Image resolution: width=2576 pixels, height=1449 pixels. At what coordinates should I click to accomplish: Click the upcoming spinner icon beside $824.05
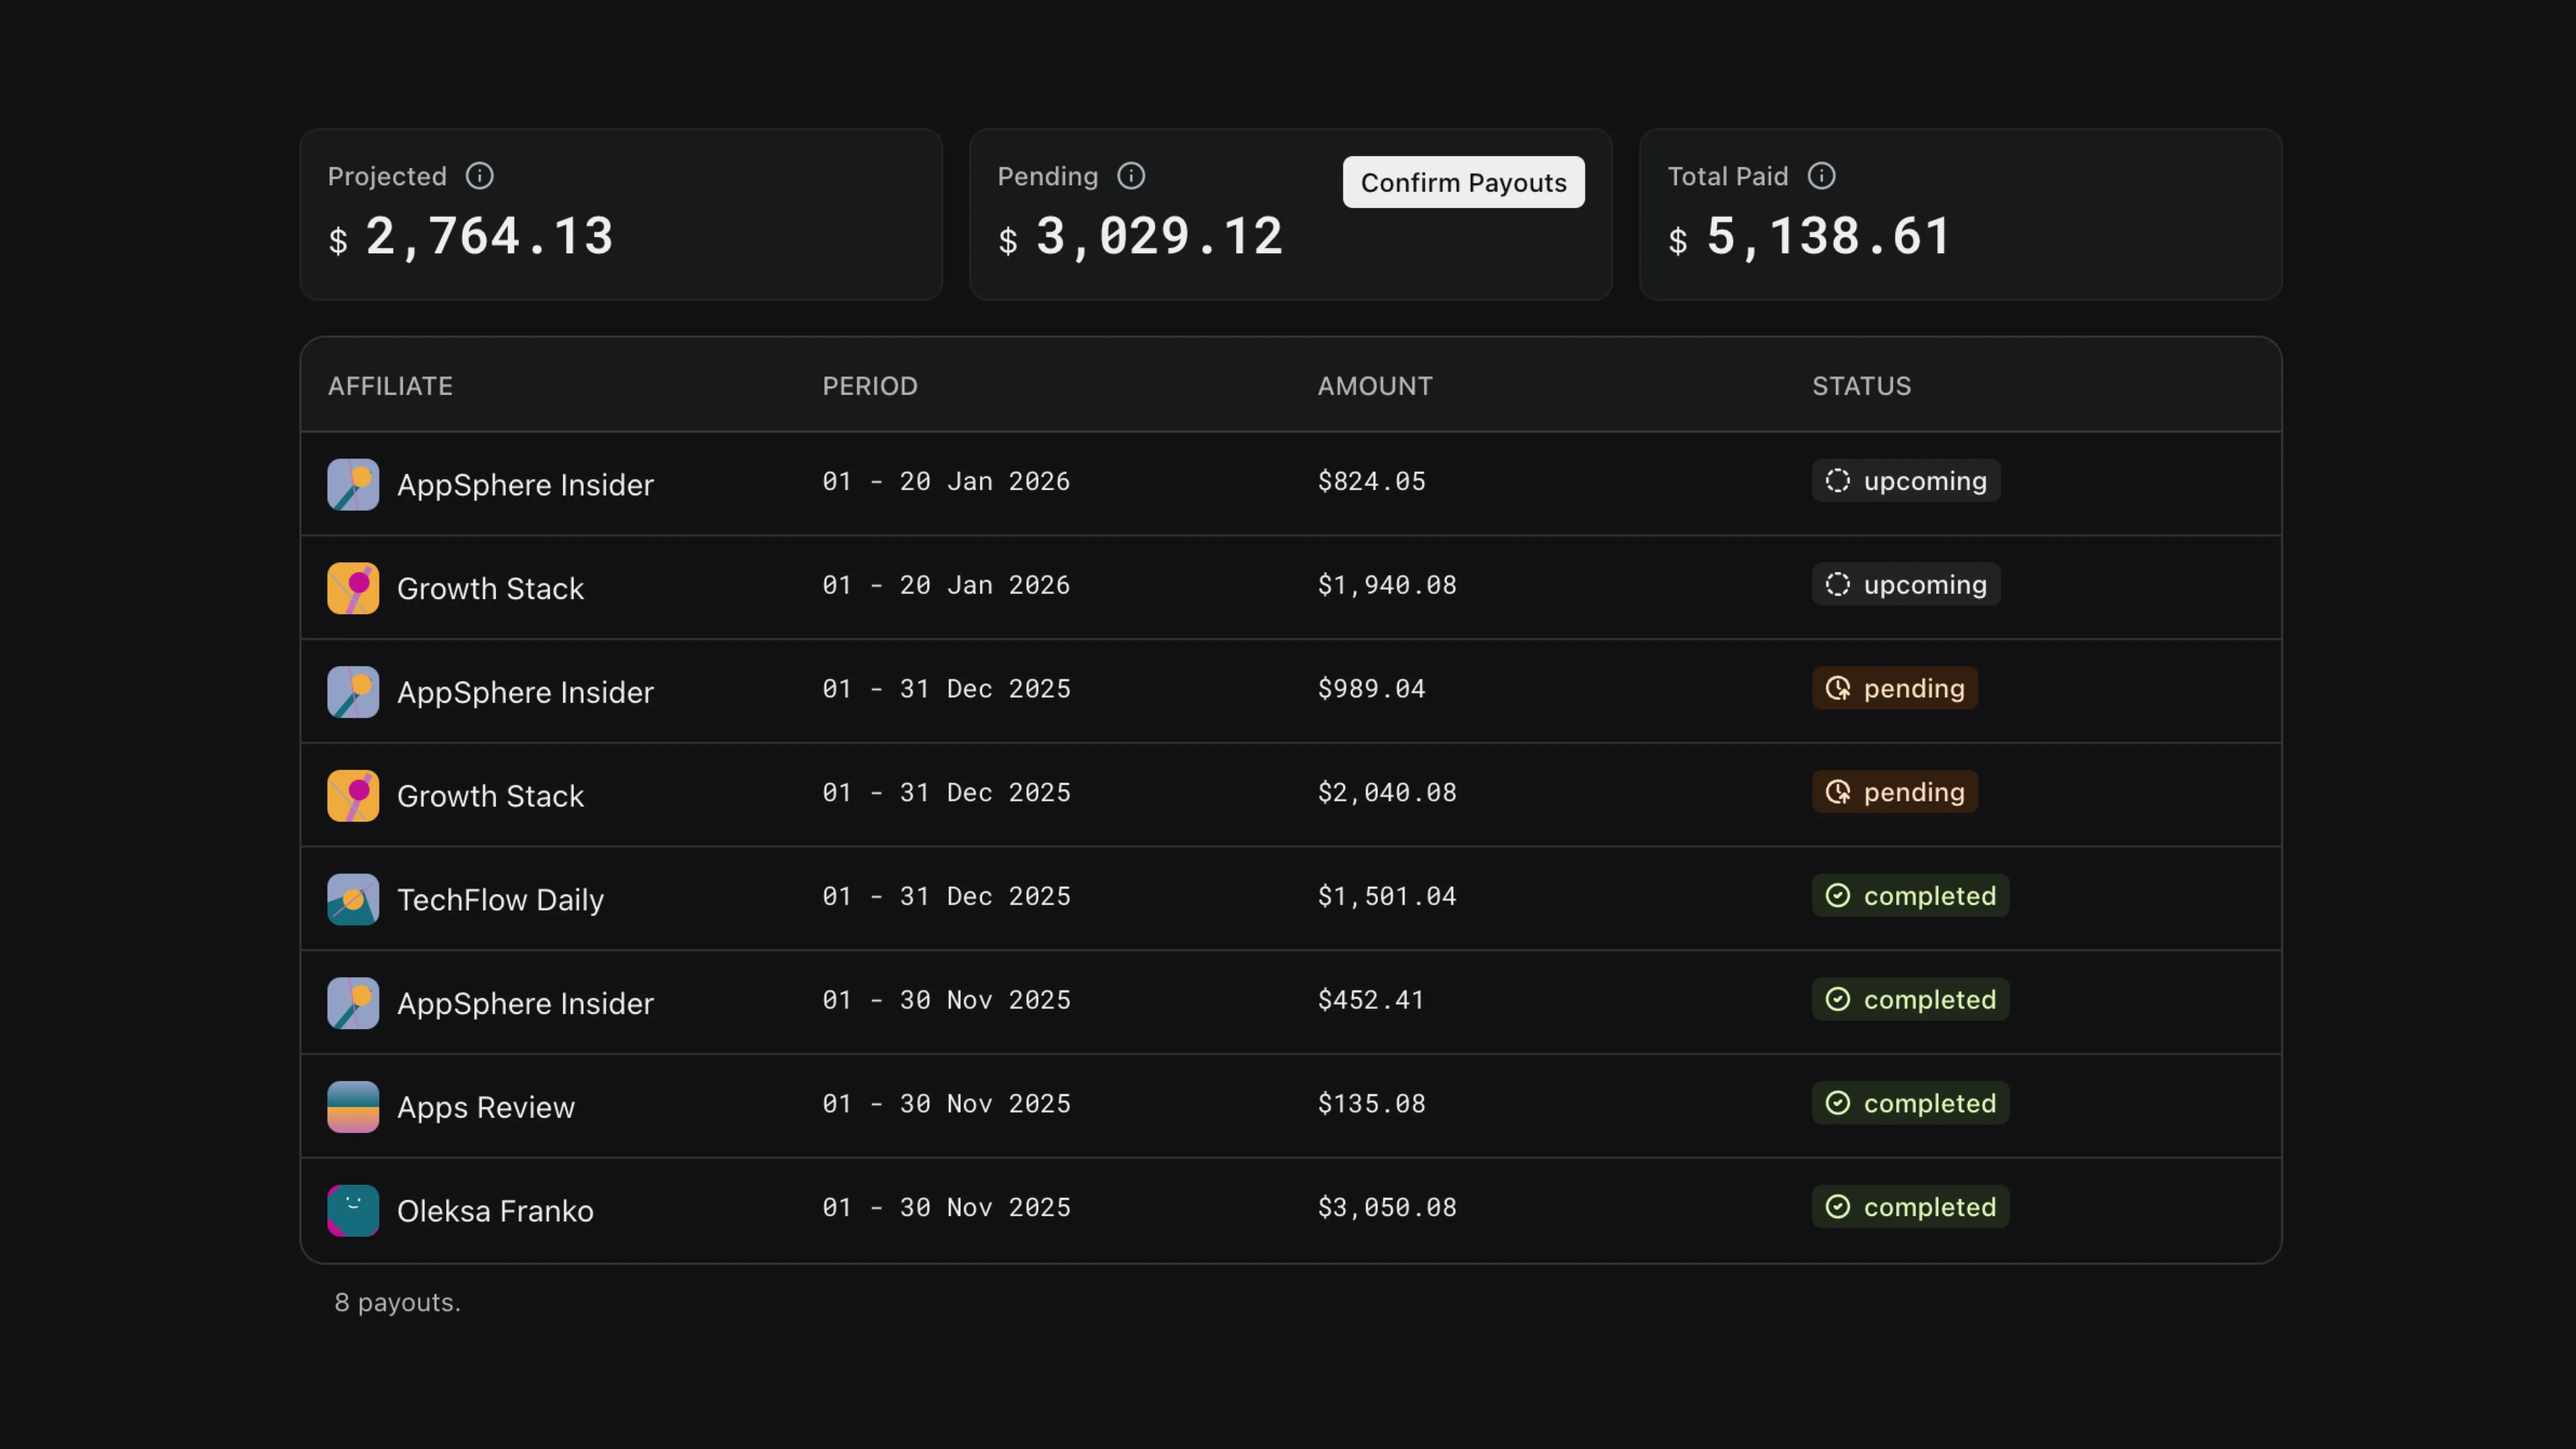1838,481
